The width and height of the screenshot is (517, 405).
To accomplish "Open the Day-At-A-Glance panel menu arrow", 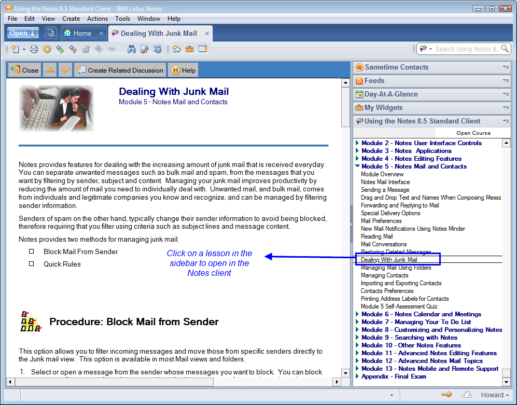I will (506, 94).
